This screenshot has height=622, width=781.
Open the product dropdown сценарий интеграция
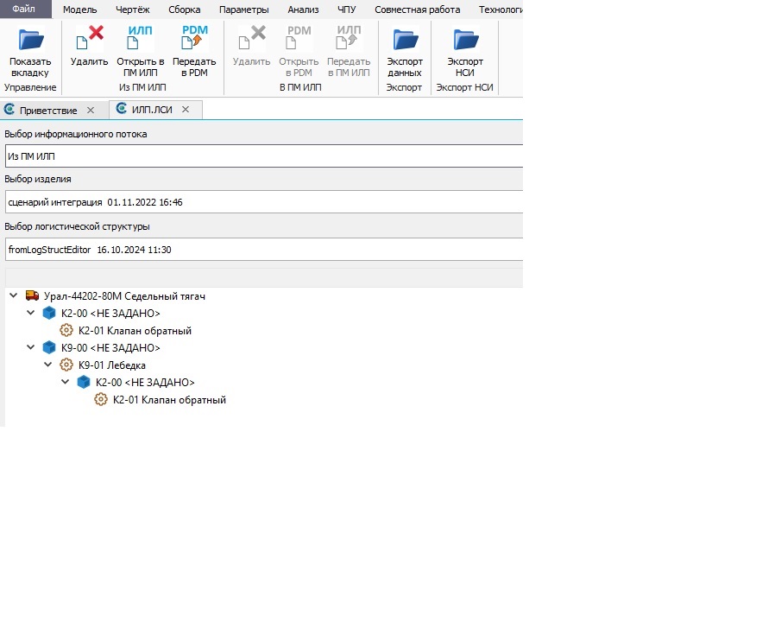click(264, 202)
